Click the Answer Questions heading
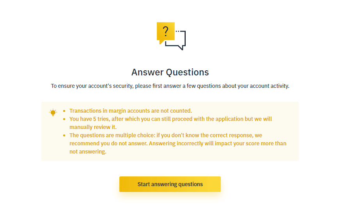The height and width of the screenshot is (211, 339). (170, 72)
